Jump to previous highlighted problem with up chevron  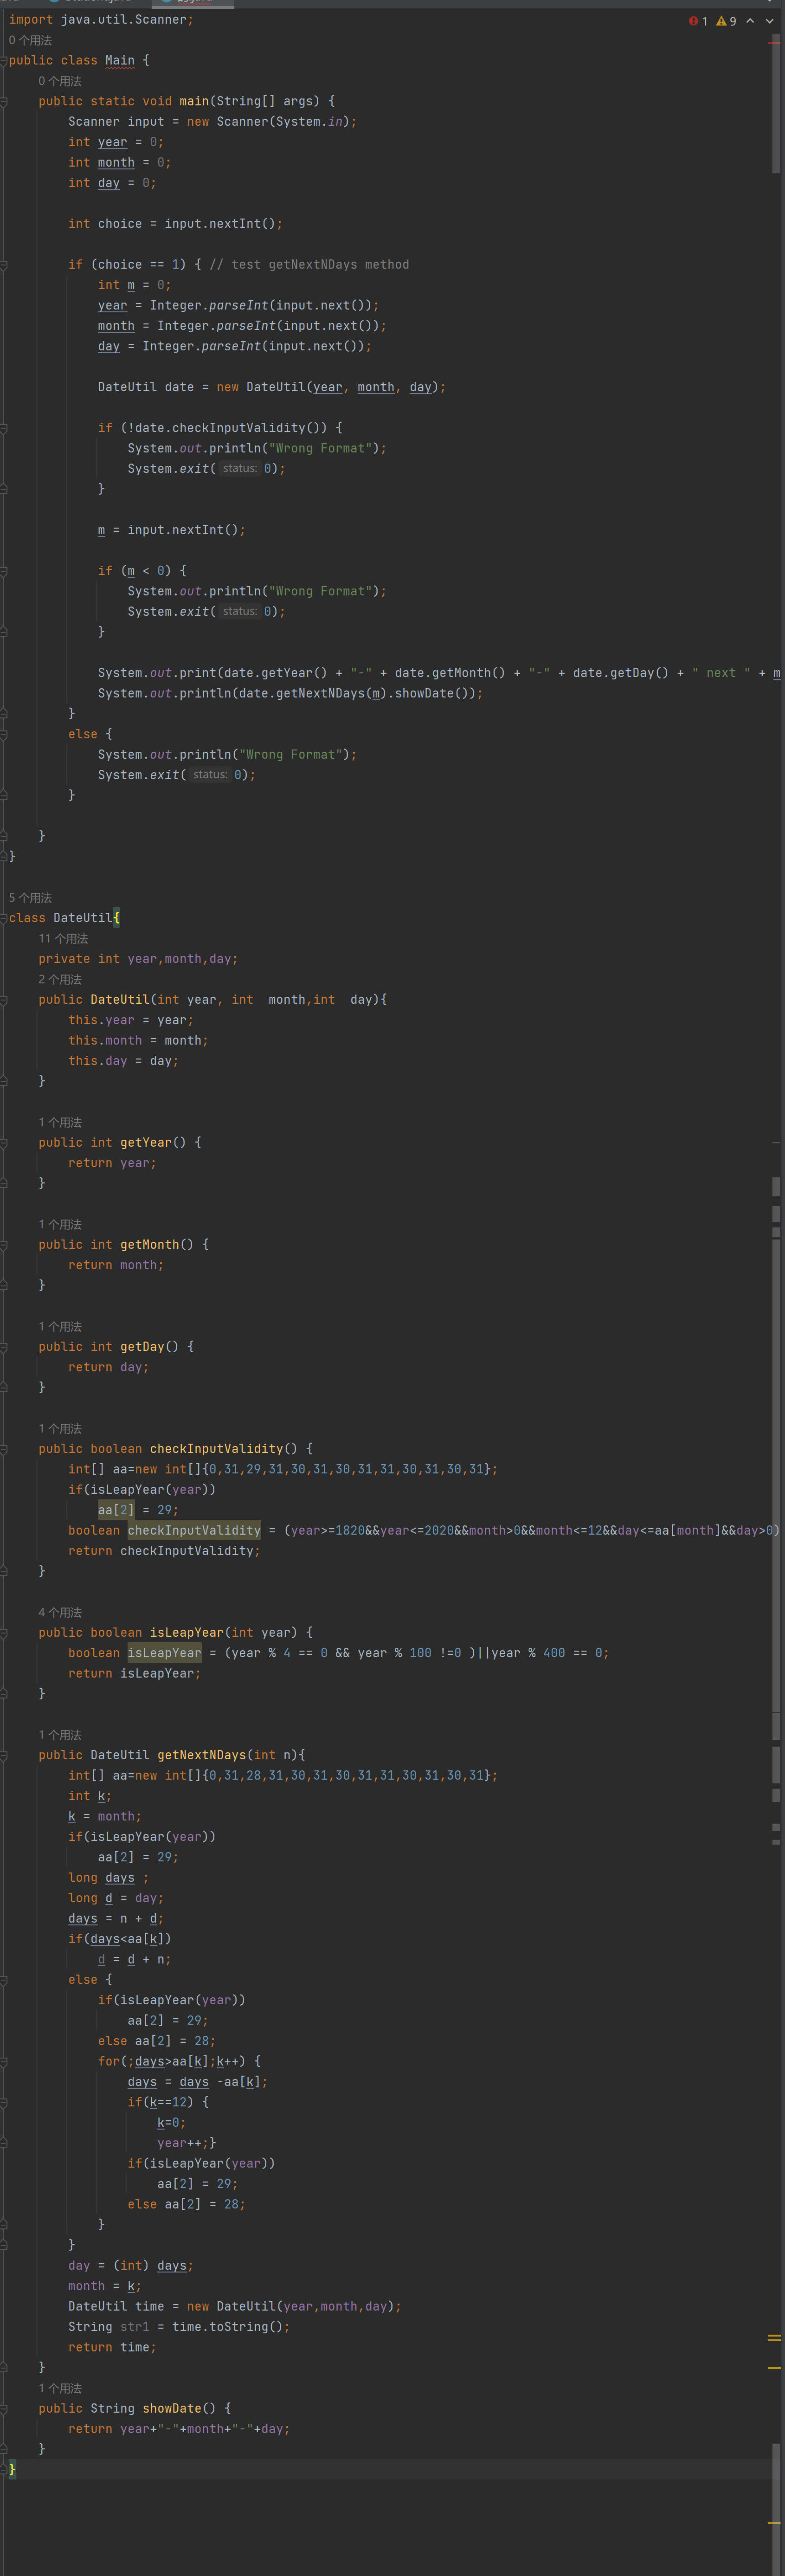(x=750, y=21)
